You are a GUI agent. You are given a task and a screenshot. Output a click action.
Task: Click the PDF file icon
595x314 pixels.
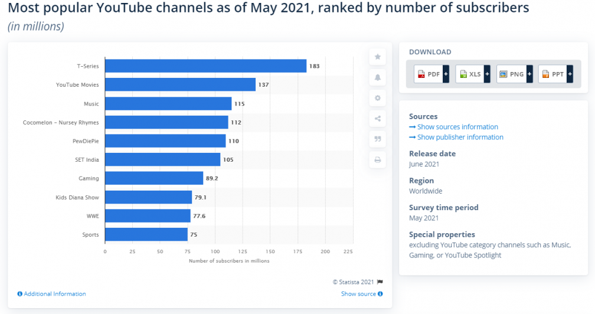[x=421, y=74]
